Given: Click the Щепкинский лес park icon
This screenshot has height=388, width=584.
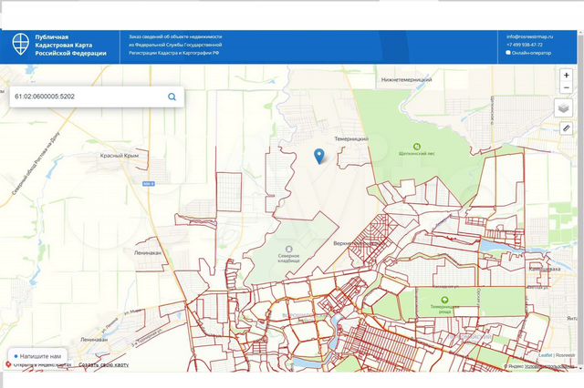Looking at the screenshot, I should pyautogui.click(x=417, y=146).
